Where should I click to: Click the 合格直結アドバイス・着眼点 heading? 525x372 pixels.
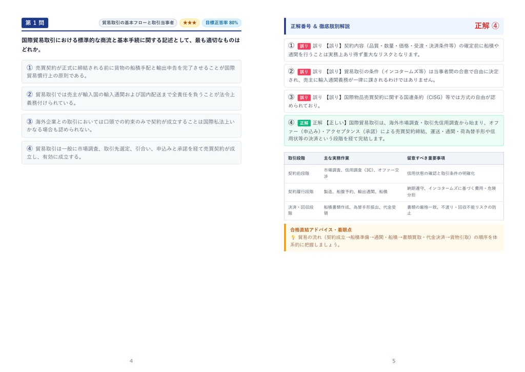(321, 230)
